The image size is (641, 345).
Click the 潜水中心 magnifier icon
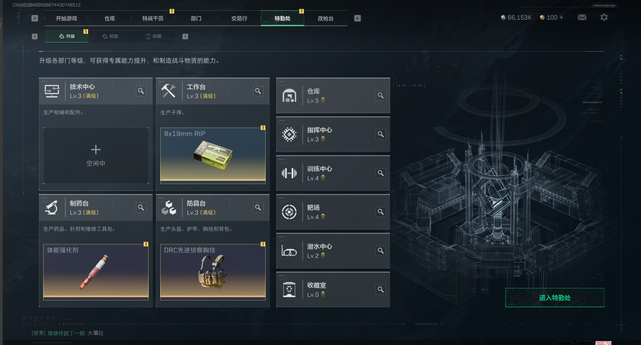pos(381,251)
